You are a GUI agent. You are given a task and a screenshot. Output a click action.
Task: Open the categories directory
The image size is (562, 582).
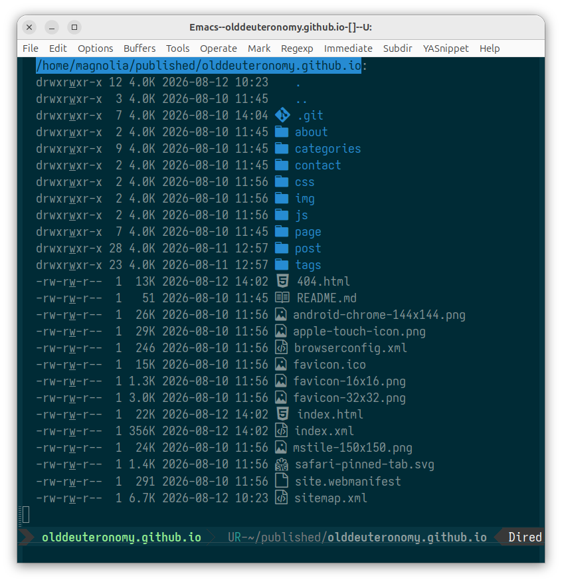click(328, 148)
